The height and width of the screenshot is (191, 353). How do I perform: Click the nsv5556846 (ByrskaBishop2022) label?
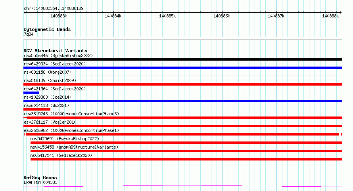click(58, 55)
